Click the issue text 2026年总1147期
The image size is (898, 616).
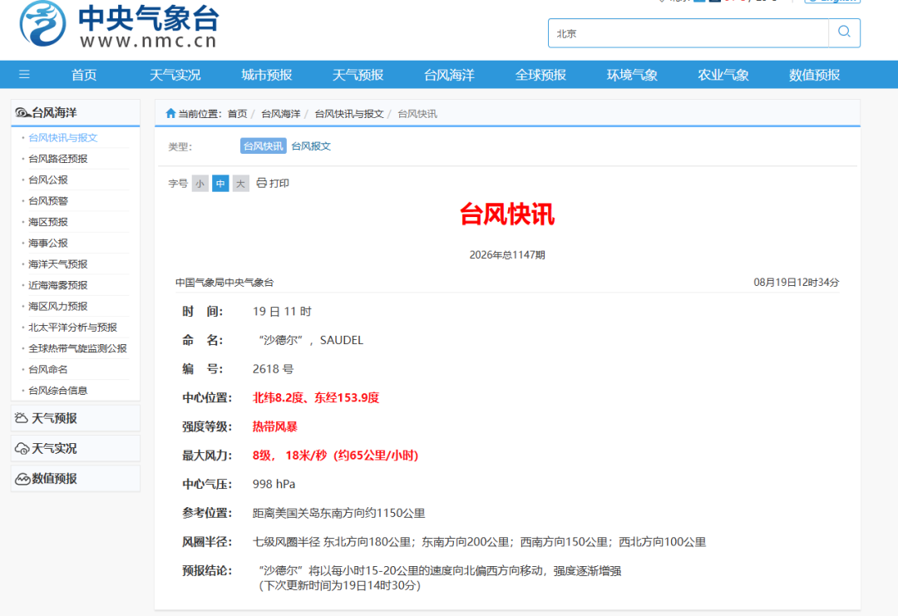click(507, 254)
